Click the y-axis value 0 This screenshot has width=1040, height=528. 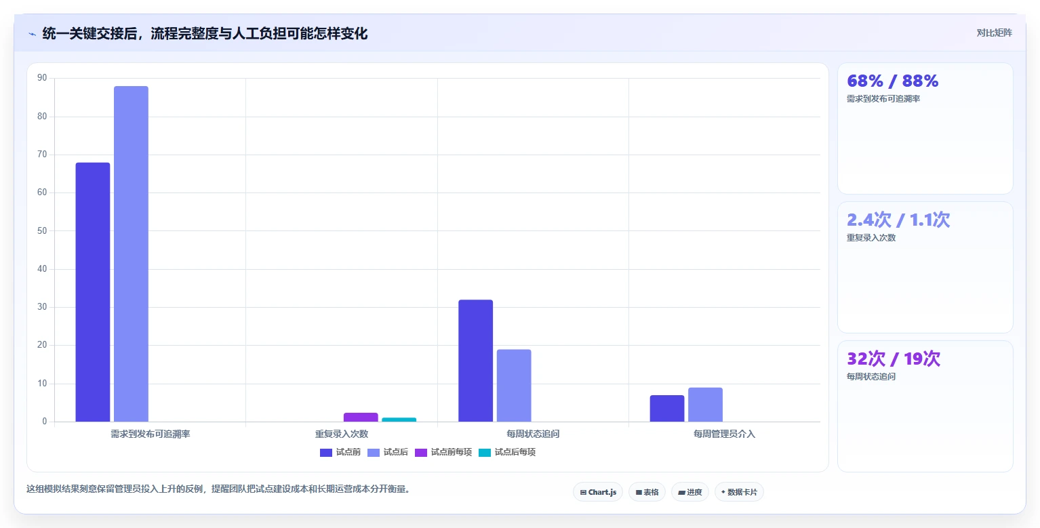coord(45,422)
